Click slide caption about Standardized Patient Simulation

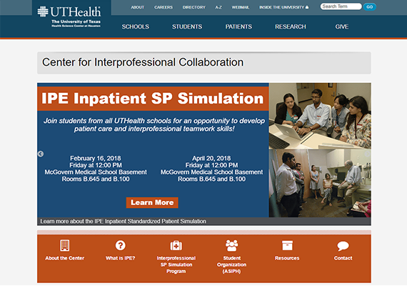[123, 221]
